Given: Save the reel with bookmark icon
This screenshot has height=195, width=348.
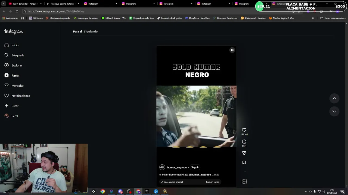Looking at the screenshot, I should pyautogui.click(x=244, y=162).
